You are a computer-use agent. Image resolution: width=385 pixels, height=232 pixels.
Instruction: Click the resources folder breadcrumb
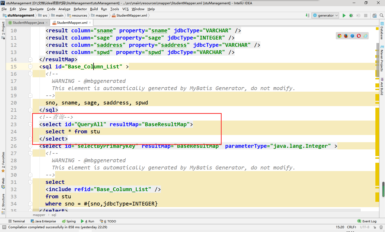pyautogui.click(x=78, y=16)
